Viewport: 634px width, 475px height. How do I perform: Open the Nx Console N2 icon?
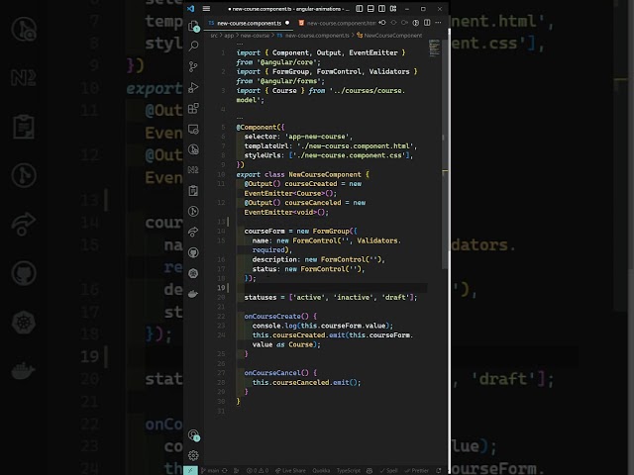[x=194, y=170]
